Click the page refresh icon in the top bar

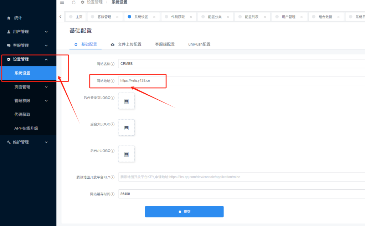click(x=73, y=2)
